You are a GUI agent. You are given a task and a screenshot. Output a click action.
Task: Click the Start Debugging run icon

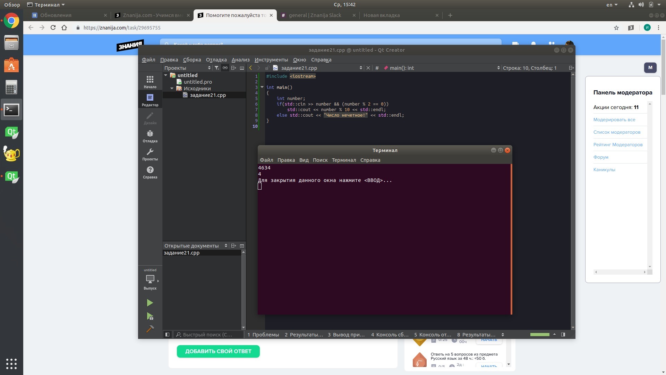click(x=150, y=316)
